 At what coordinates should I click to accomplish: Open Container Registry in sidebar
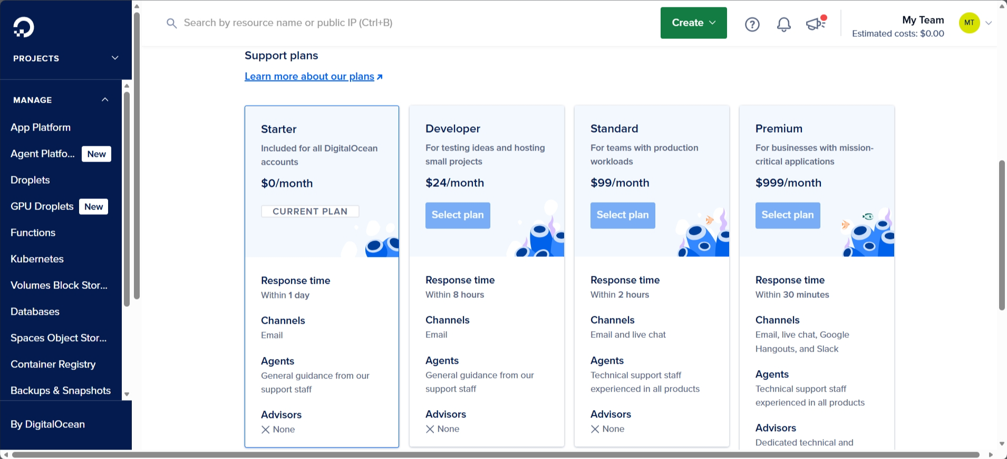(x=53, y=364)
